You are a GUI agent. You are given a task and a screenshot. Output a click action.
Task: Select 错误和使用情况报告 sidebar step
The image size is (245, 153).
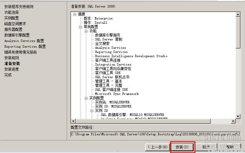(21, 52)
